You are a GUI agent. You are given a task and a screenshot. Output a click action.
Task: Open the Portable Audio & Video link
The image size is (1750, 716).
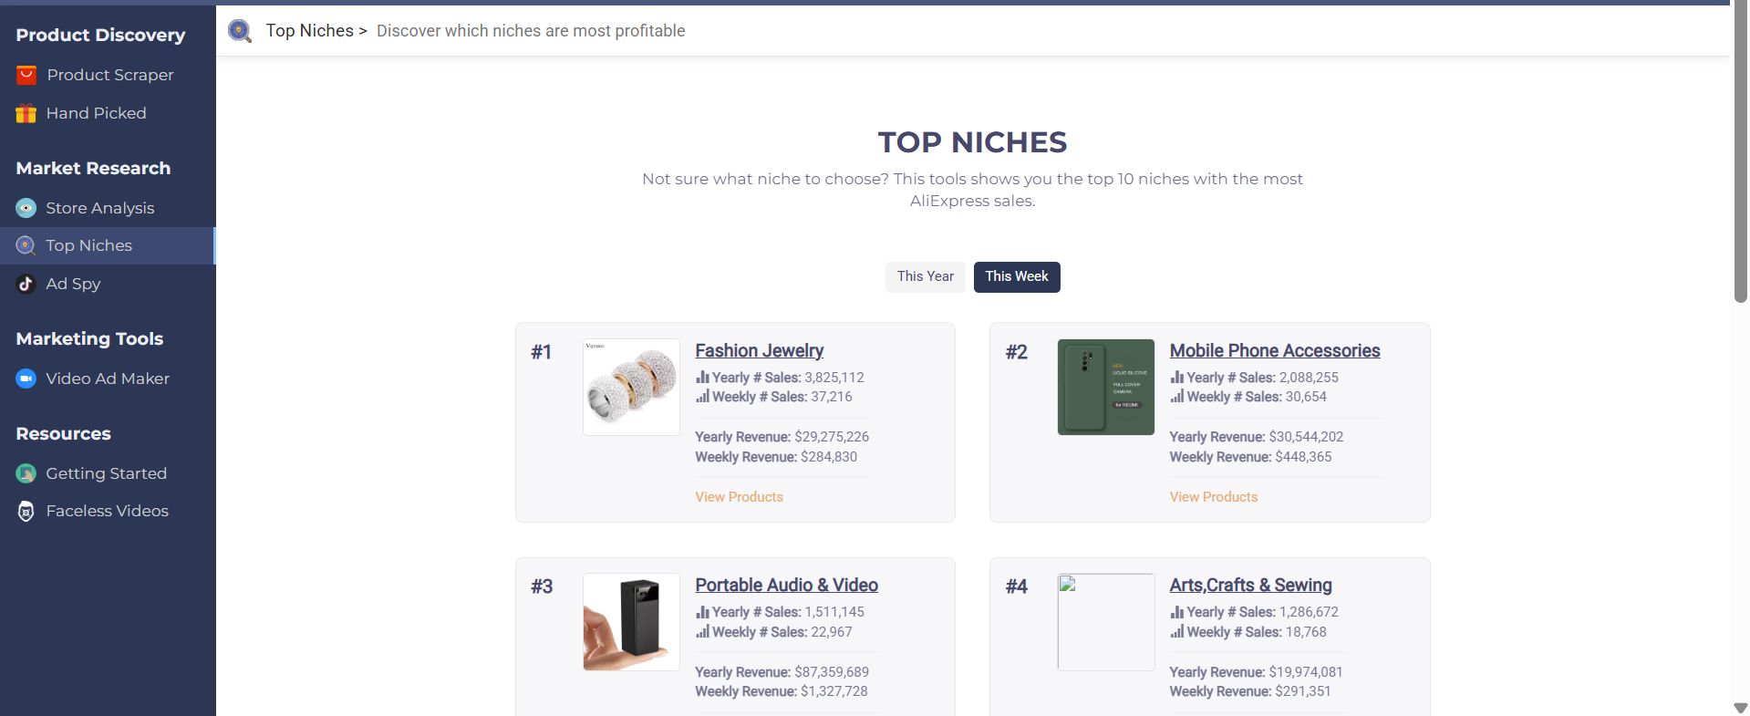coord(786,585)
